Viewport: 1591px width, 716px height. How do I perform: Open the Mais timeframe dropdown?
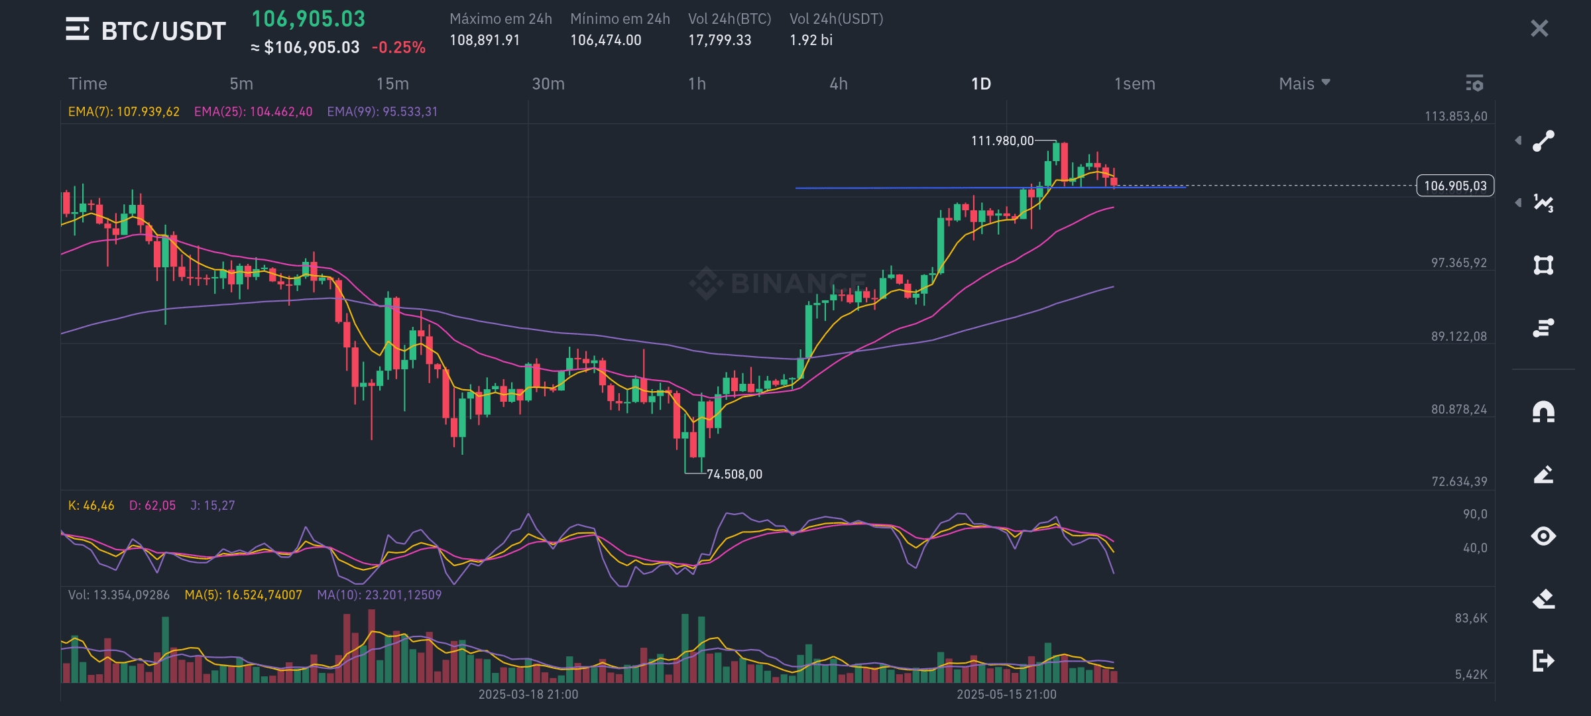[1304, 84]
